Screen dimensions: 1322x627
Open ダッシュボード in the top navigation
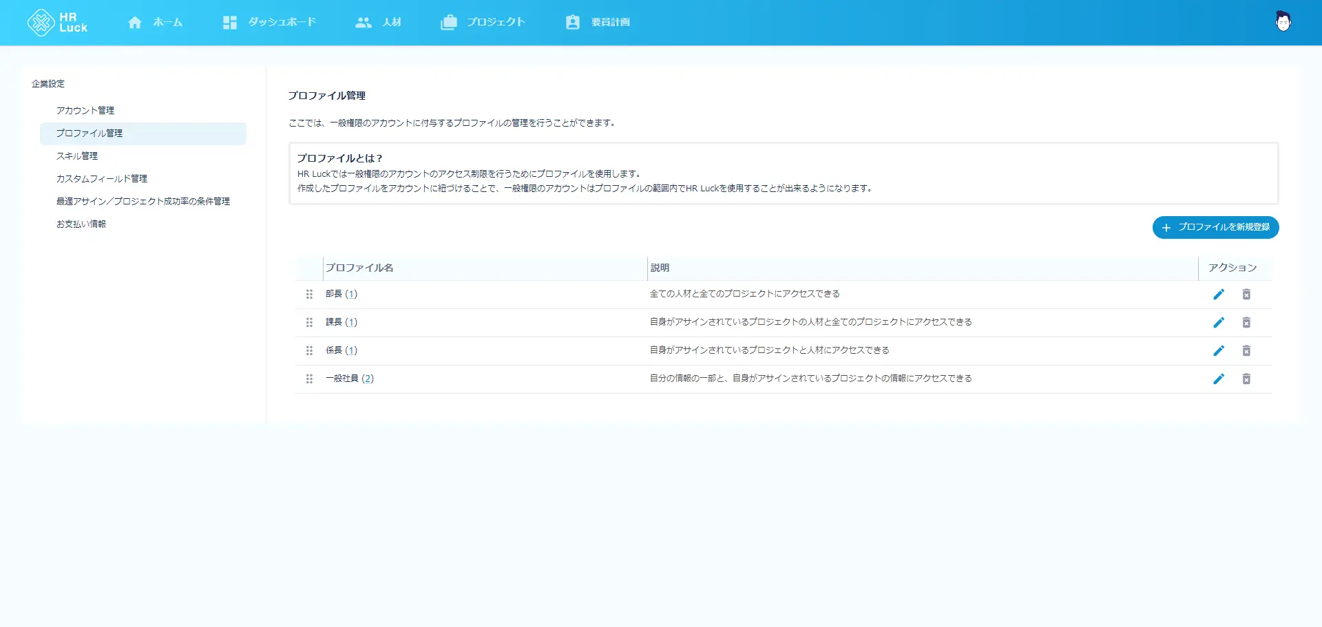point(282,23)
